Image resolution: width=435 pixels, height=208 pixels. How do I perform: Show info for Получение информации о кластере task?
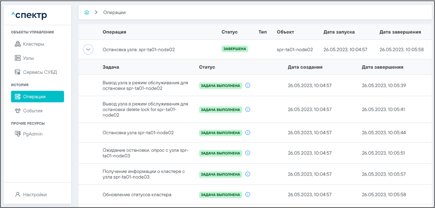pyautogui.click(x=248, y=174)
